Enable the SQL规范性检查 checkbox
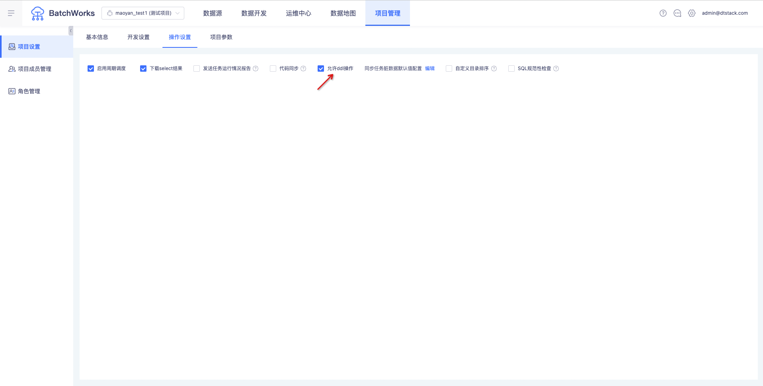This screenshot has height=386, width=763. [x=511, y=69]
